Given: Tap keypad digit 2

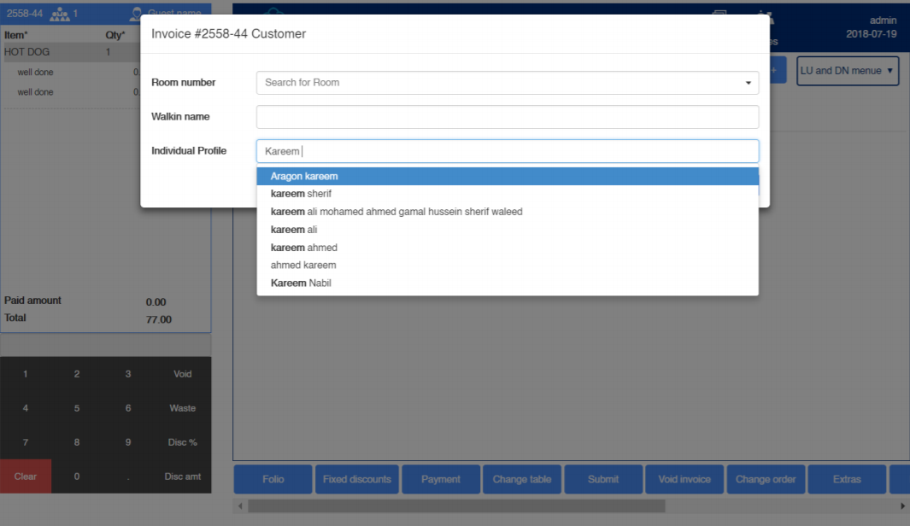Looking at the screenshot, I should (77, 374).
